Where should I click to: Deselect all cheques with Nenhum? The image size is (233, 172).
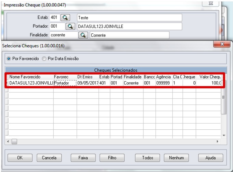click(177, 158)
